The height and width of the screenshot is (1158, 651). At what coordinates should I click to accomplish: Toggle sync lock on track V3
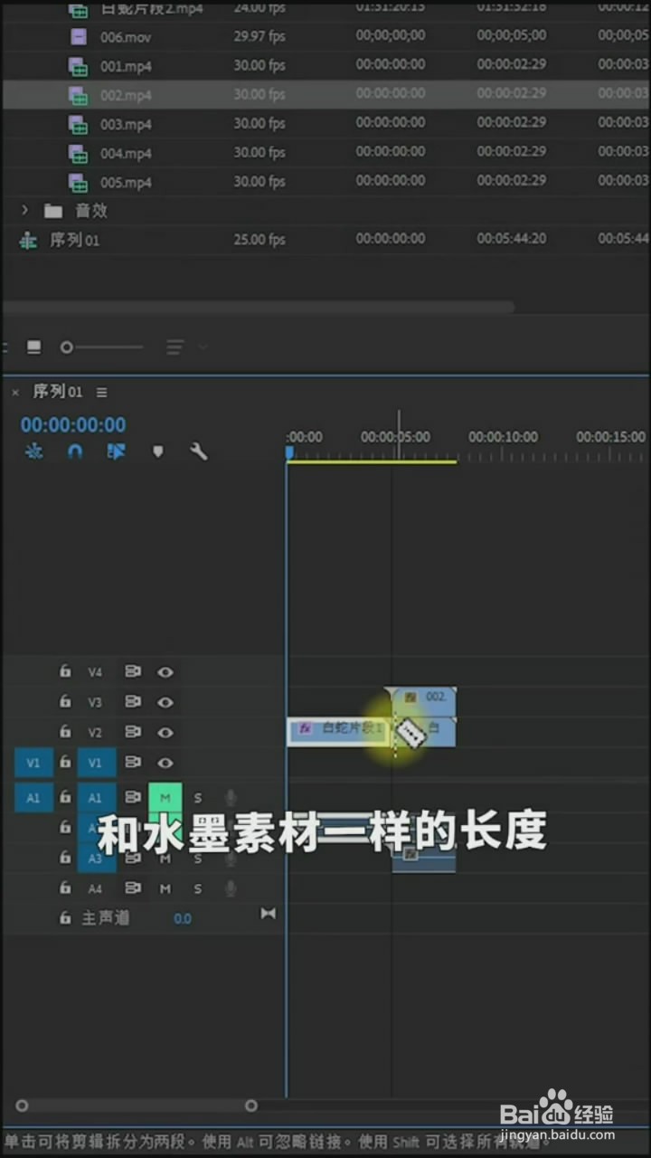tap(133, 702)
